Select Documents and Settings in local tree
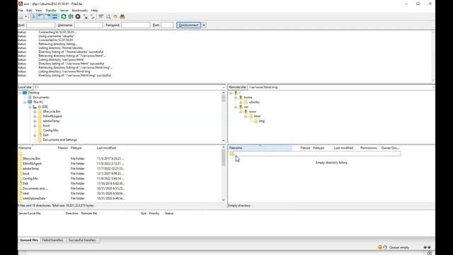Image resolution: width=453 pixels, height=255 pixels. [59, 140]
